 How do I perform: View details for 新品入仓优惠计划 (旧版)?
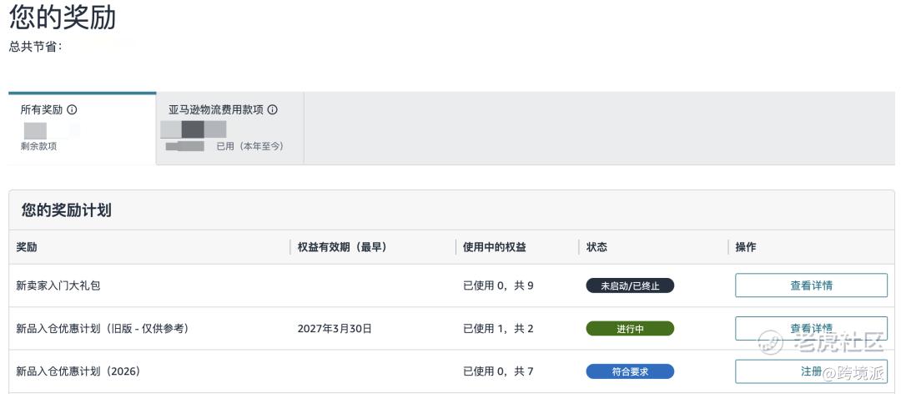point(811,328)
